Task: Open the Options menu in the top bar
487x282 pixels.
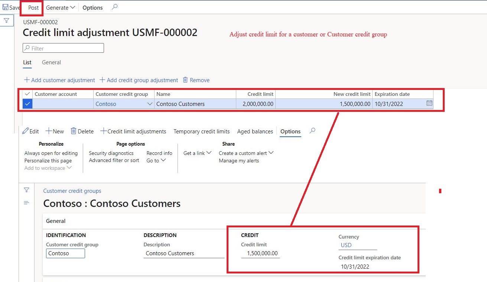Action: (x=92, y=7)
